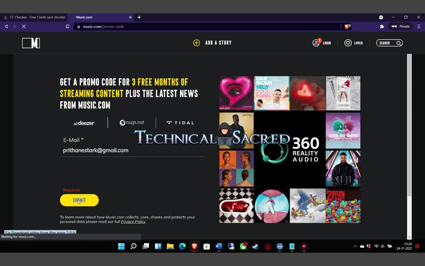Close the Music.com tab
This screenshot has height=266, width=425.
pyautogui.click(x=130, y=17)
